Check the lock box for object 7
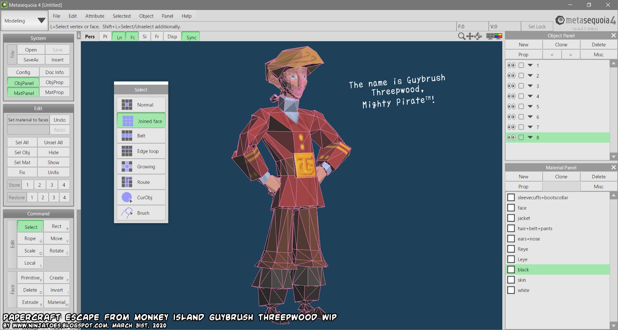Viewport: 618px width, 330px height. point(521,127)
